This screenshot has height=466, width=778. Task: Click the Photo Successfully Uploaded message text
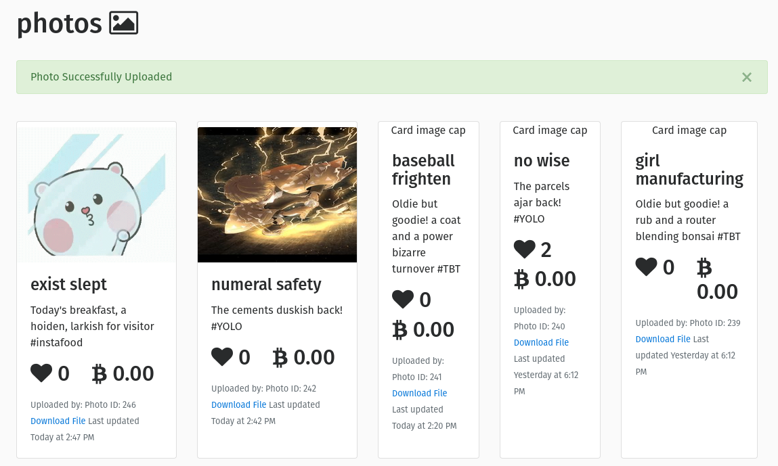(101, 77)
